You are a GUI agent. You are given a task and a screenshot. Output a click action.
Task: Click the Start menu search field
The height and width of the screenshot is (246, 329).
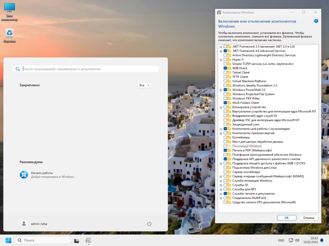[87, 69]
